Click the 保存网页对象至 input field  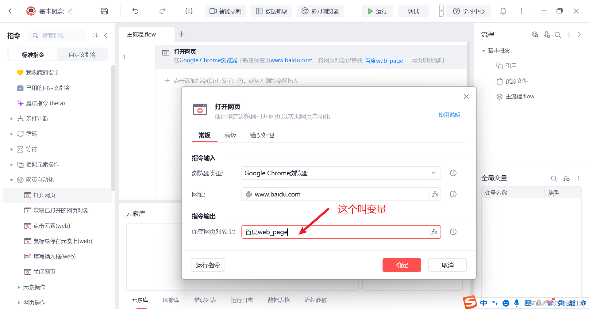tap(335, 232)
